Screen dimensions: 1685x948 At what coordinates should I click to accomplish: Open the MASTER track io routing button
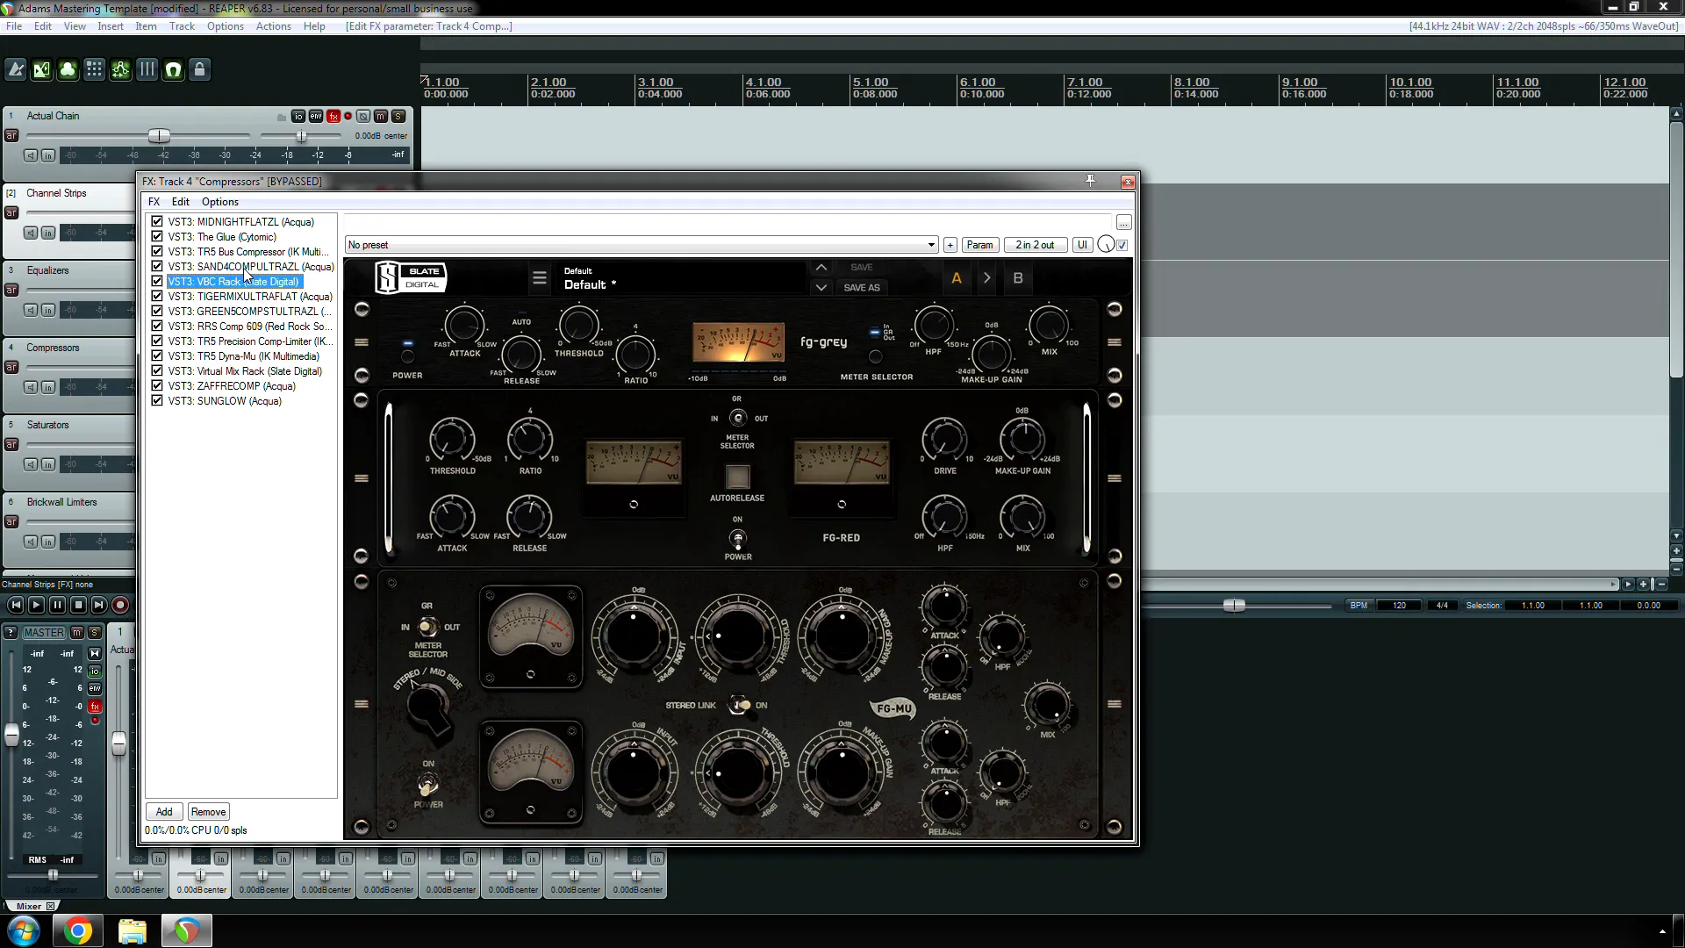pos(95,671)
